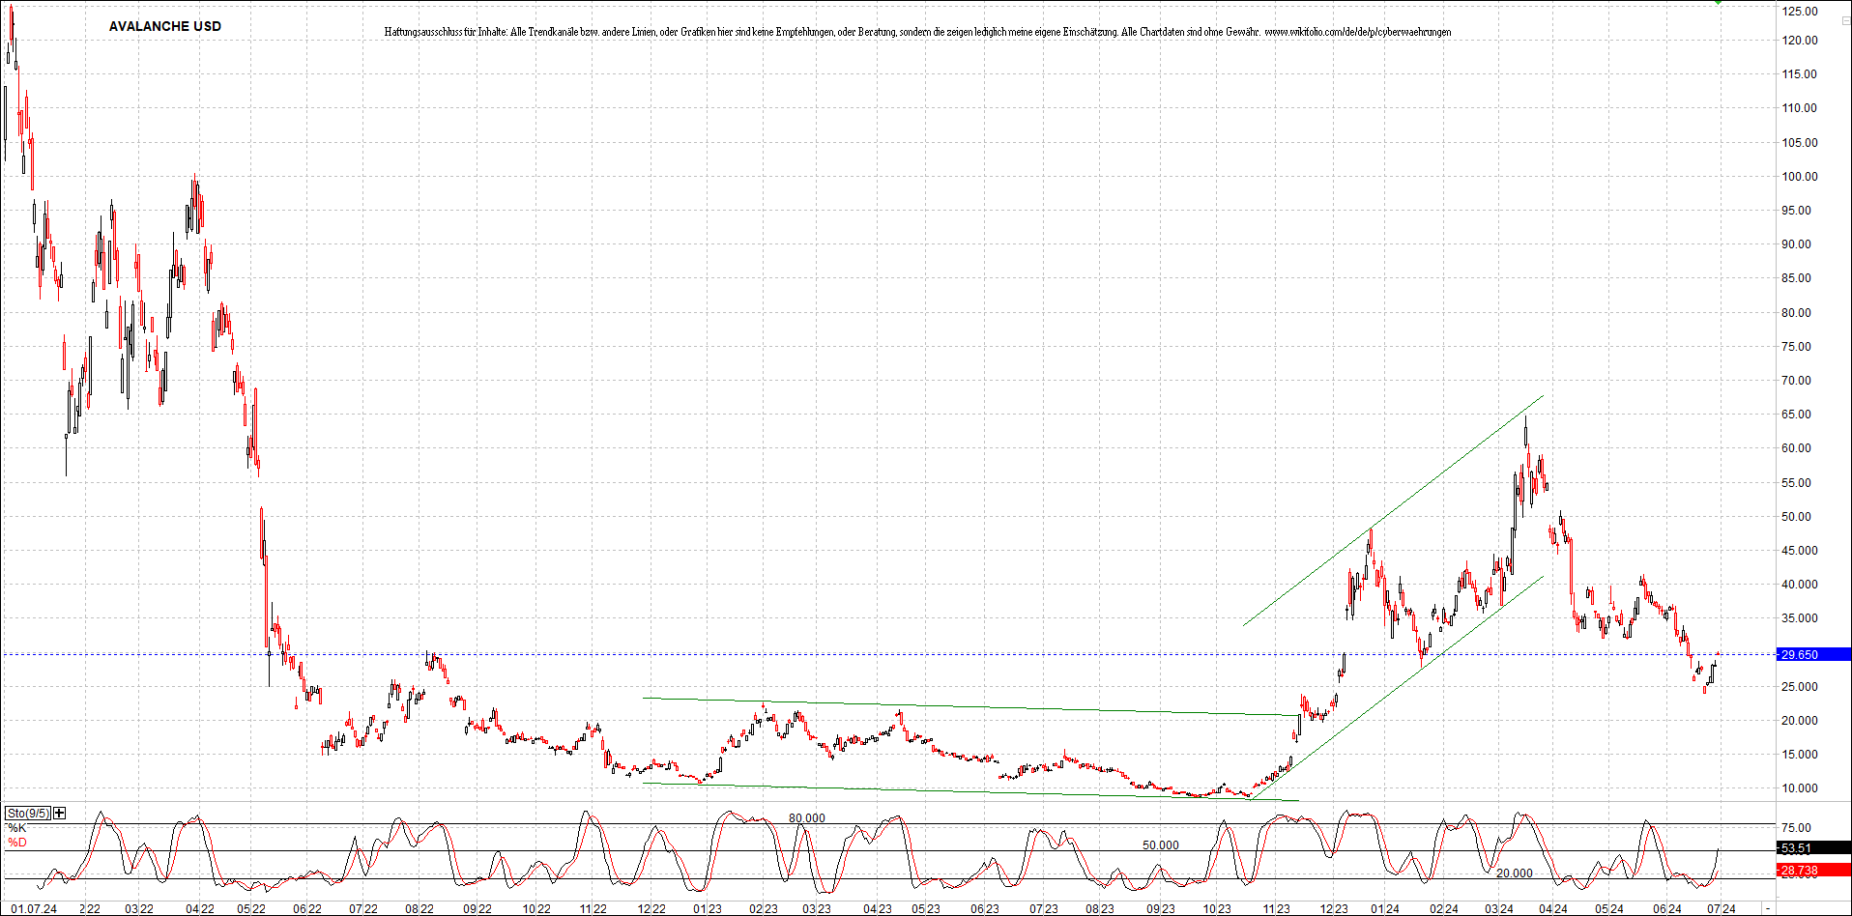Click the black 53.51 stochastic value tag
This screenshot has width=1852, height=916.
[x=1813, y=848]
